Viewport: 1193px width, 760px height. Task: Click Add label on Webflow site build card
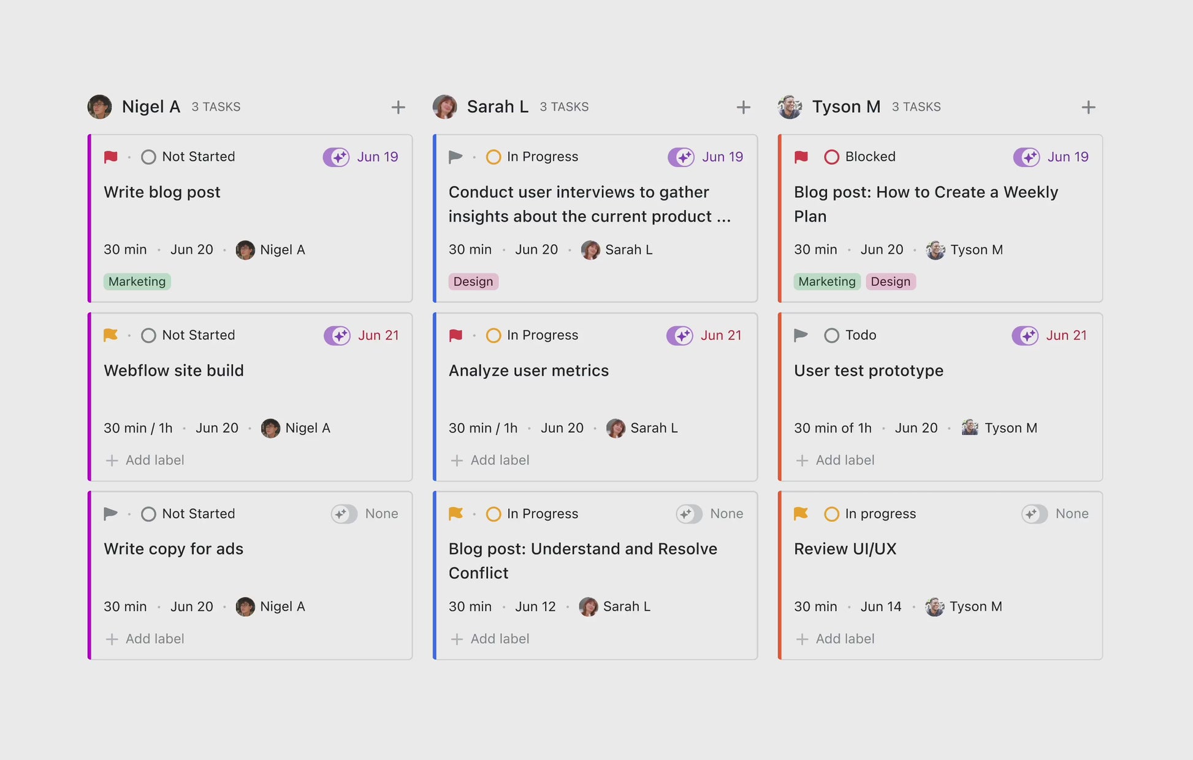(146, 460)
